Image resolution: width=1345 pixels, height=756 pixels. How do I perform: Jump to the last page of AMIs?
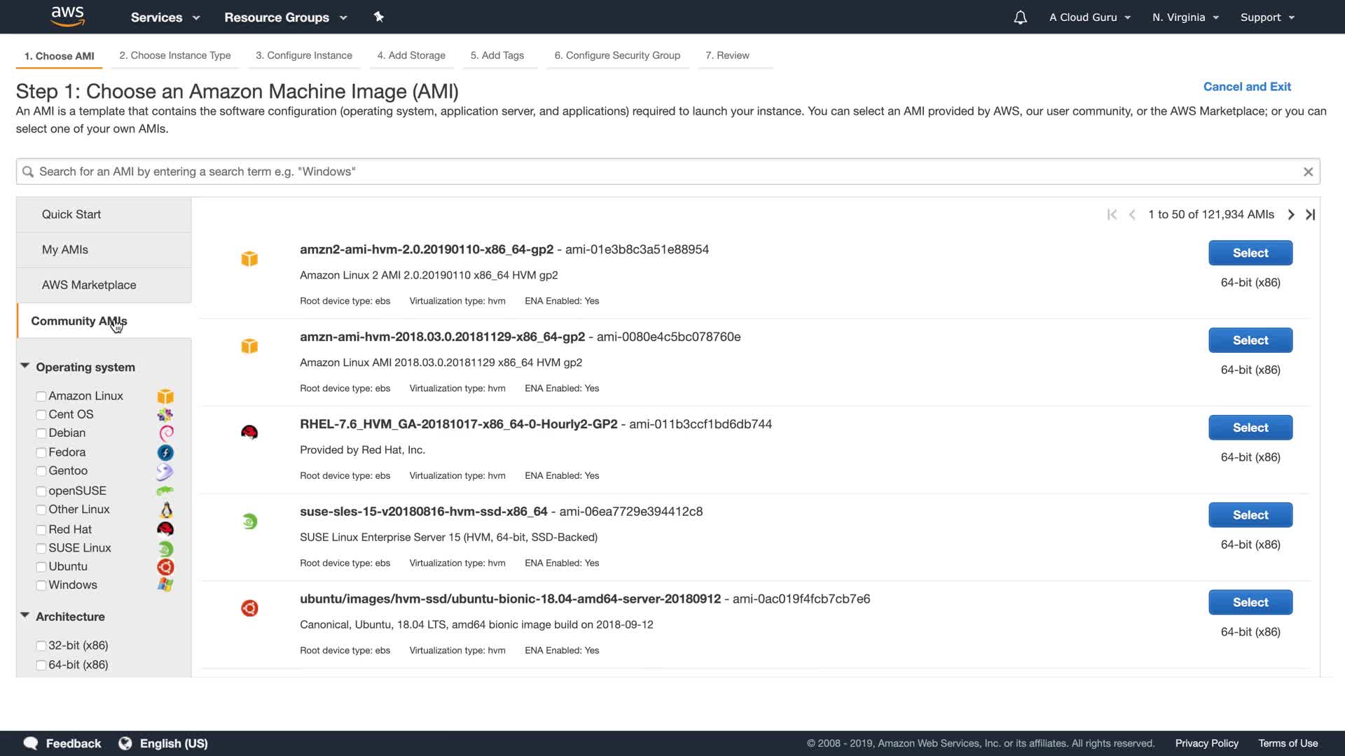click(1311, 215)
